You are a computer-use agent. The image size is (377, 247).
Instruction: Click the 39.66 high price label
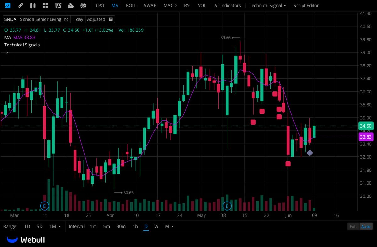225,38
